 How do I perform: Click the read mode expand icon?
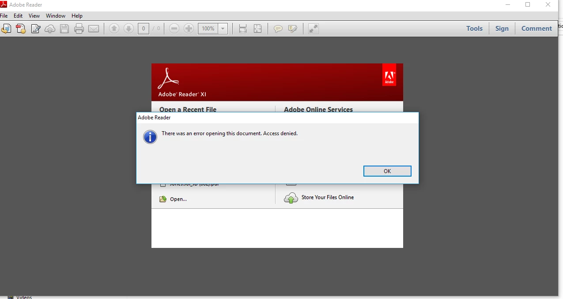[314, 29]
